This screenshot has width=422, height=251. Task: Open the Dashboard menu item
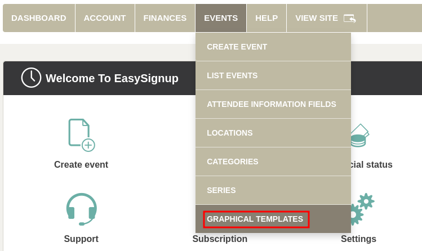pos(39,18)
